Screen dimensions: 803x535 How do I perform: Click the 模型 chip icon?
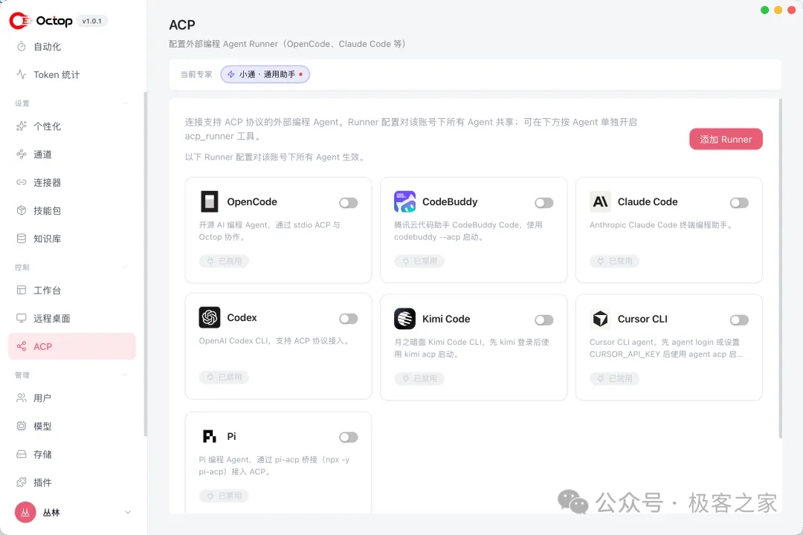point(22,426)
